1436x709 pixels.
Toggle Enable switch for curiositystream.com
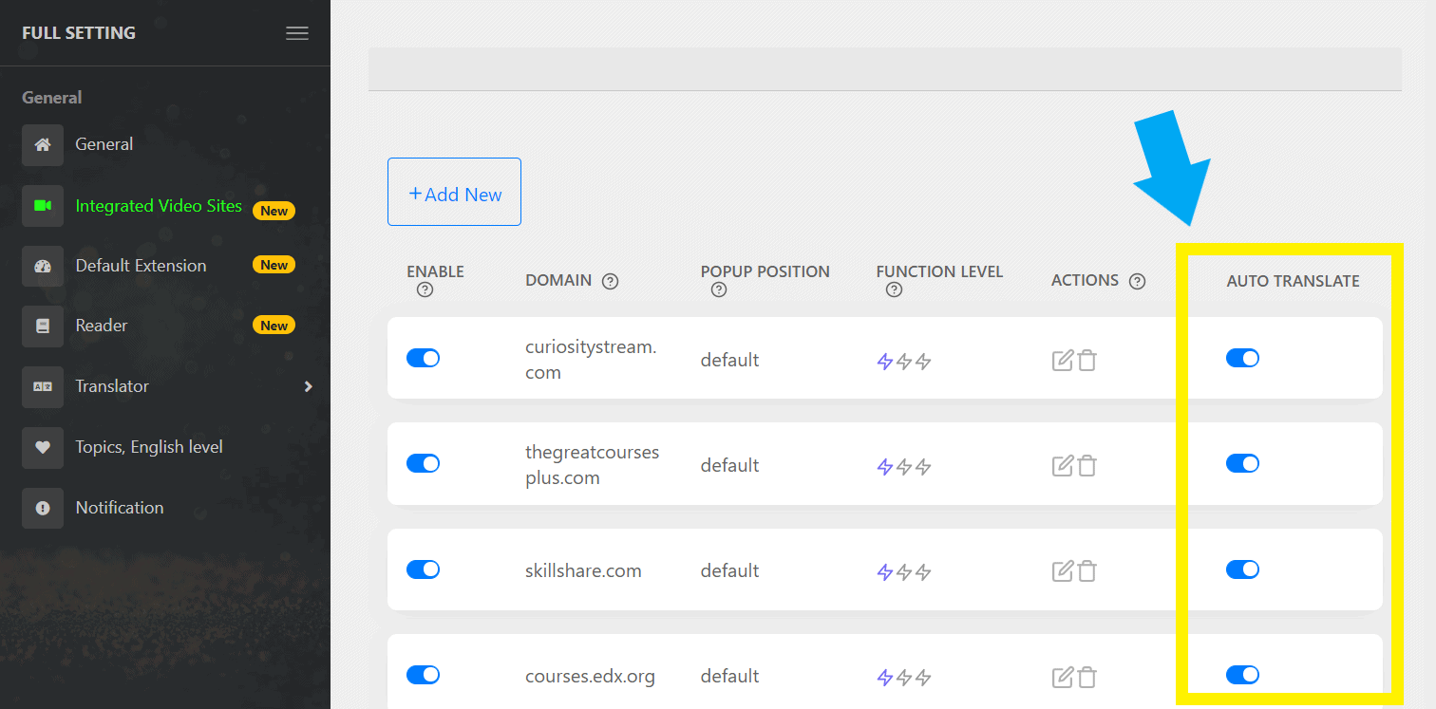[423, 358]
